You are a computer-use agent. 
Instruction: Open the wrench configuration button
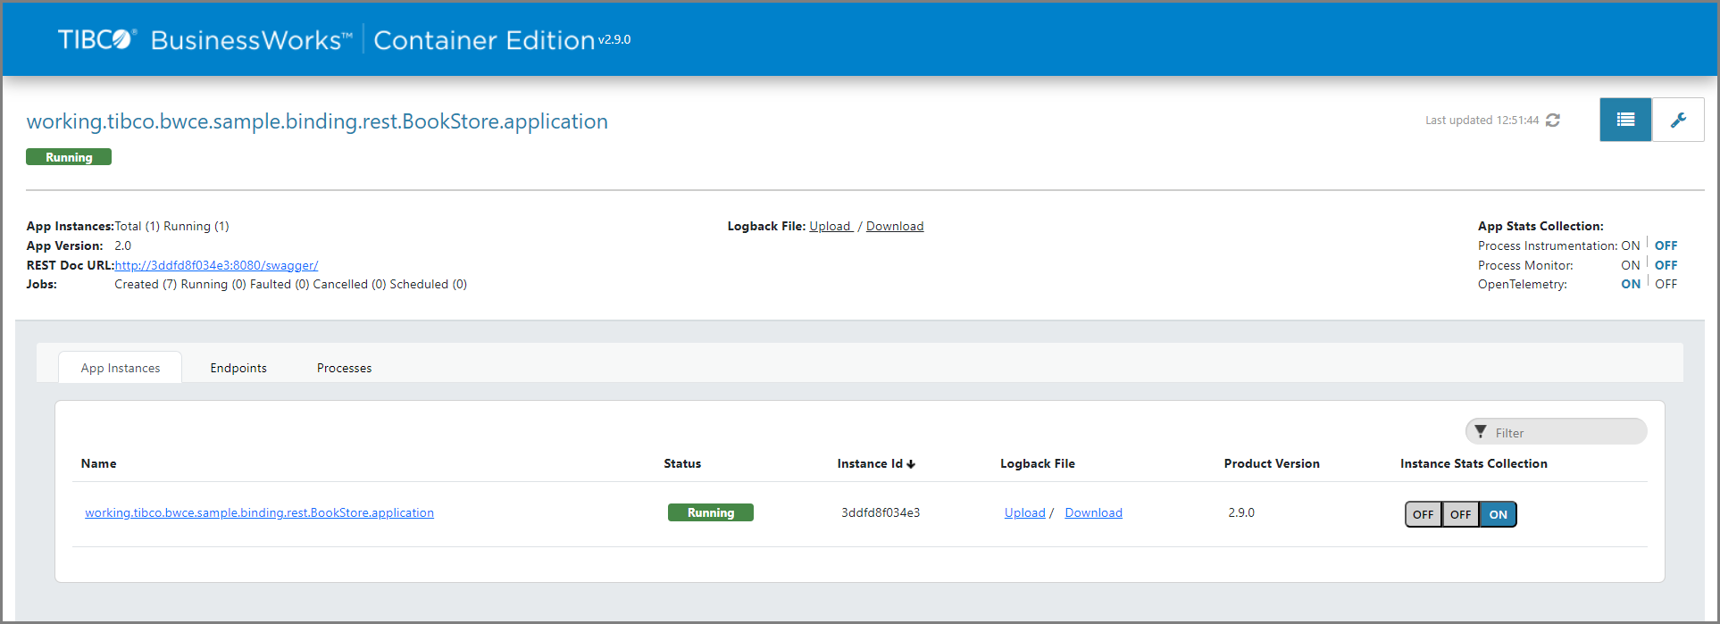point(1678,120)
